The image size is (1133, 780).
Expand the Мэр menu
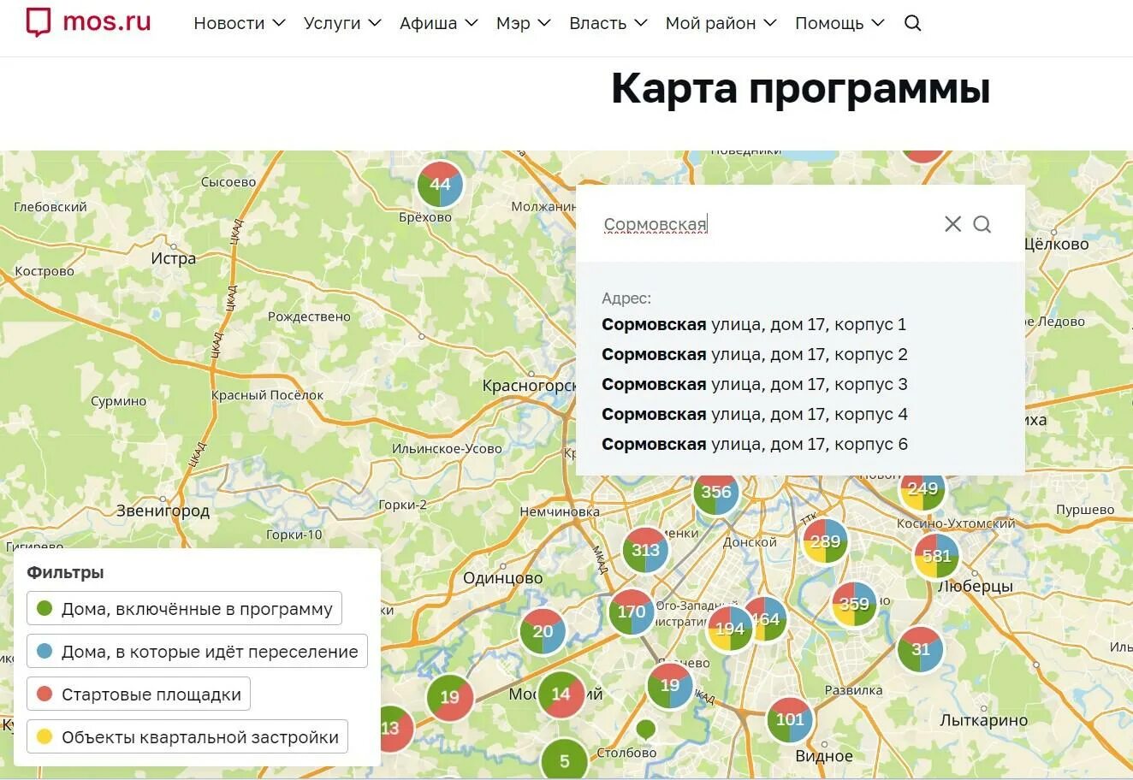click(524, 24)
